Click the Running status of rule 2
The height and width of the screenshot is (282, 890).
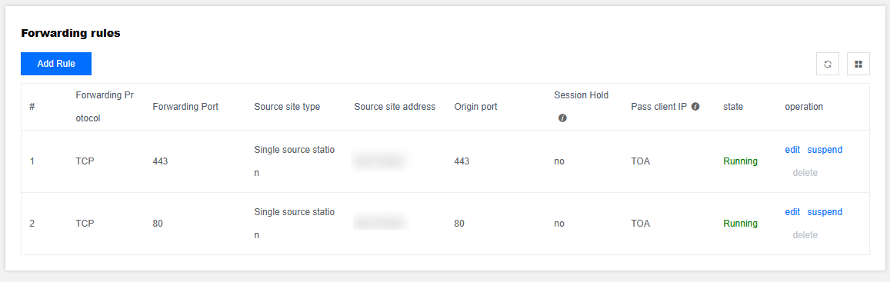tap(740, 224)
